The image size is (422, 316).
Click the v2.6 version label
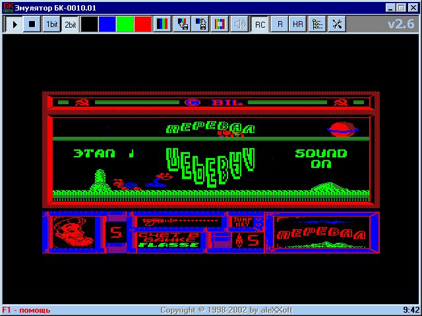[x=401, y=24]
